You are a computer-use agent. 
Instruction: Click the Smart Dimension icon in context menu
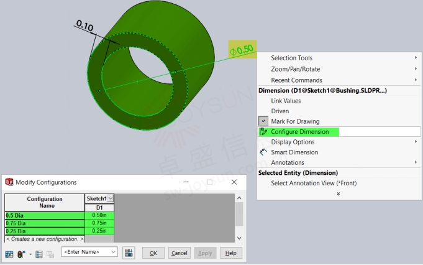pos(263,152)
